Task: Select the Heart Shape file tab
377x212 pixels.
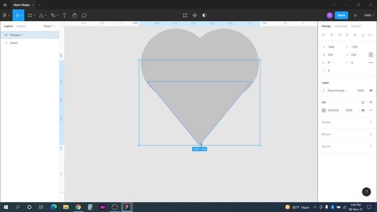Action: (x=21, y=5)
